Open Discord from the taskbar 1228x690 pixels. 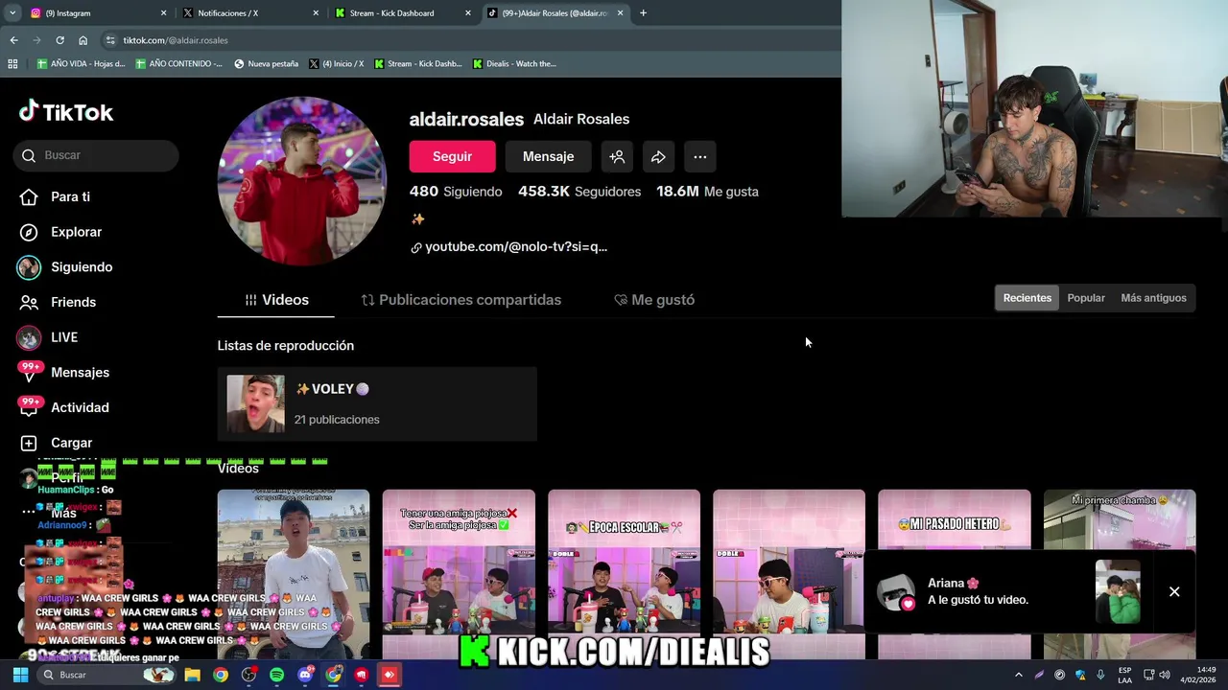(x=305, y=675)
